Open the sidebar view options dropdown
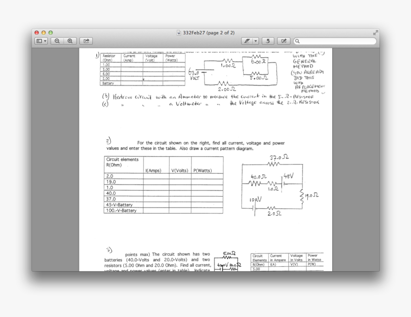 point(46,41)
